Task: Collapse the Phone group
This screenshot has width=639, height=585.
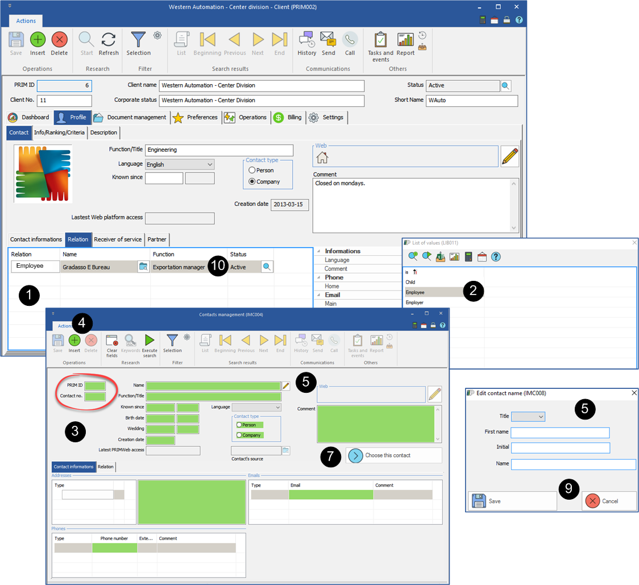Action: click(319, 277)
